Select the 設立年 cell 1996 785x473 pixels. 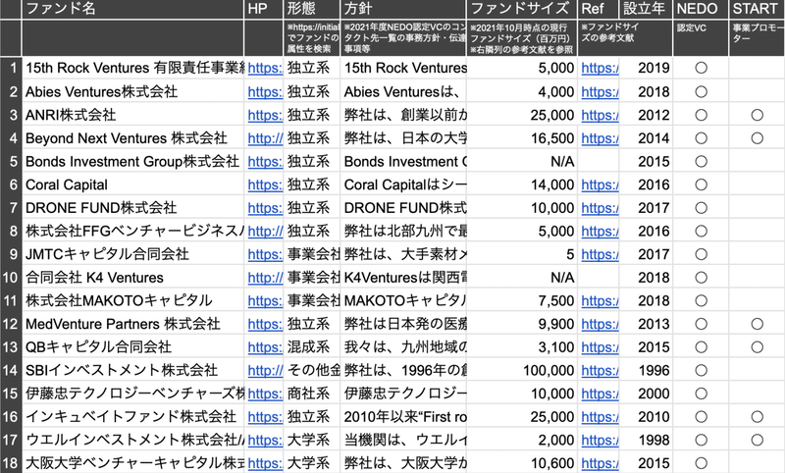point(646,370)
